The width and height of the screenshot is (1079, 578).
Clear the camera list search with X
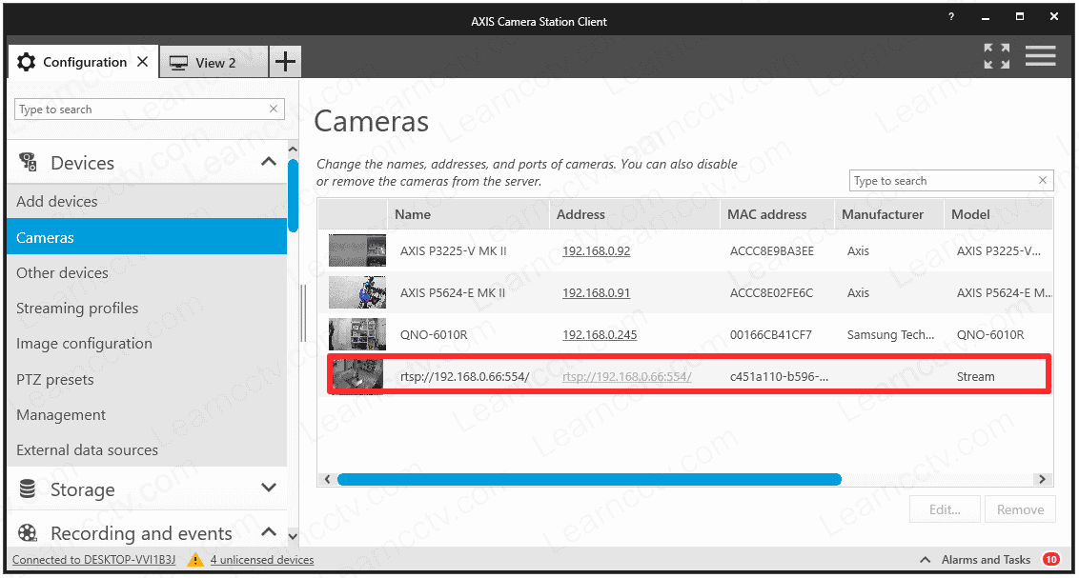tap(1042, 181)
